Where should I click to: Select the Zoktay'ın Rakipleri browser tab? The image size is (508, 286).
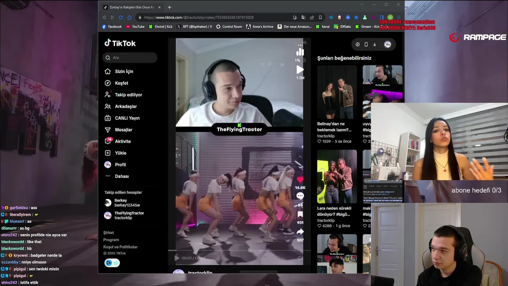132,7
